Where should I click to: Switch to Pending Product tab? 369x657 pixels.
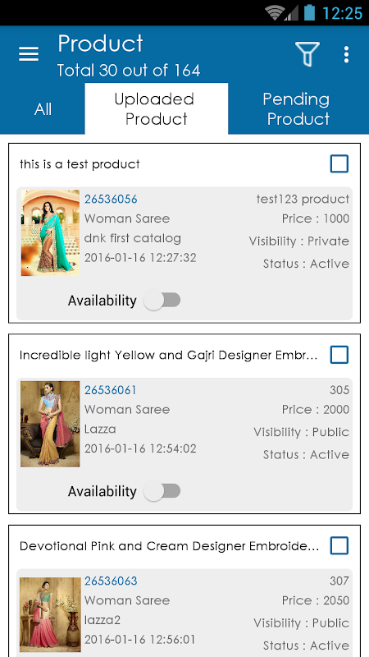point(298,109)
